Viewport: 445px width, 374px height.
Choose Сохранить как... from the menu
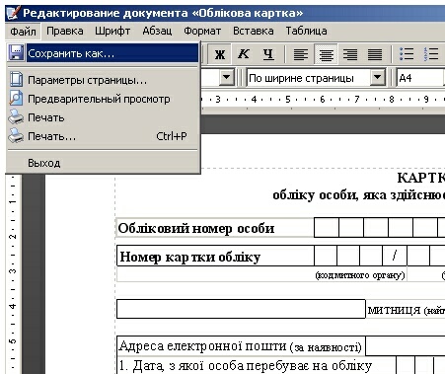pyautogui.click(x=103, y=53)
